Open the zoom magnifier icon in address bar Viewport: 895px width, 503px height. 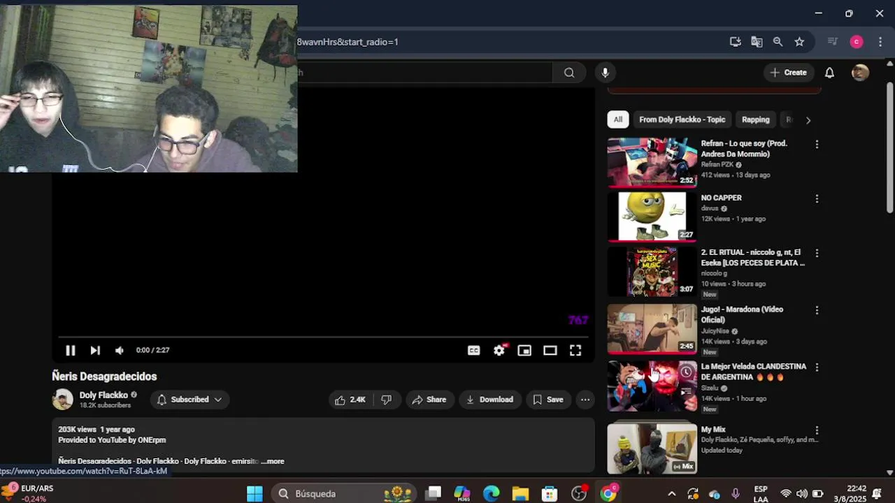[778, 42]
